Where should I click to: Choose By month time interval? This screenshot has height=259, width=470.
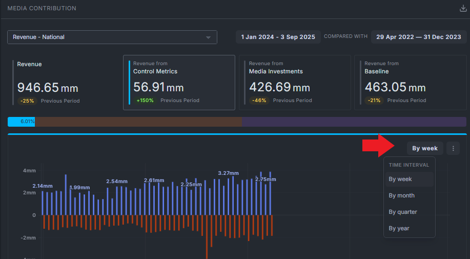(x=409, y=195)
